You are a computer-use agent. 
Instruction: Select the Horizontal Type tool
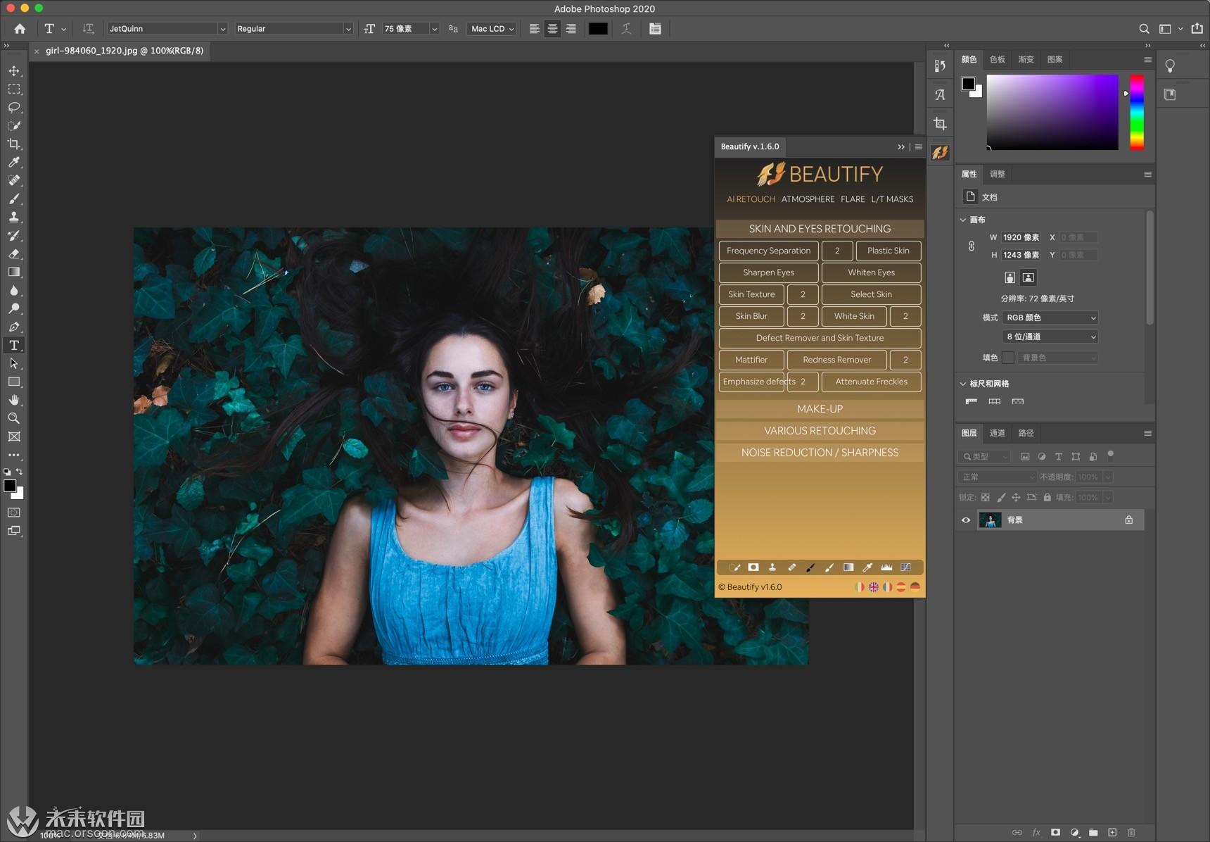14,346
